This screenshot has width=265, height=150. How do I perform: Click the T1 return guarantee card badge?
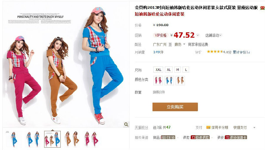tap(236, 138)
